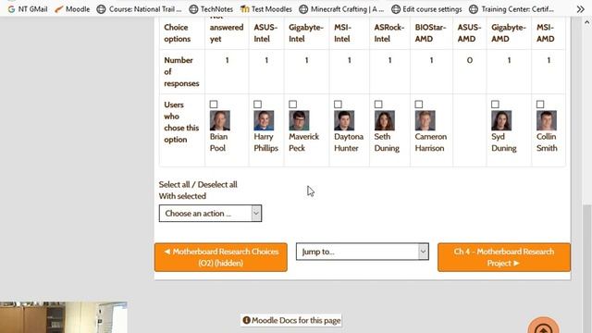This screenshot has height=333, width=592.
Task: Click Harry Phillips's profile photo
Action: (264, 120)
